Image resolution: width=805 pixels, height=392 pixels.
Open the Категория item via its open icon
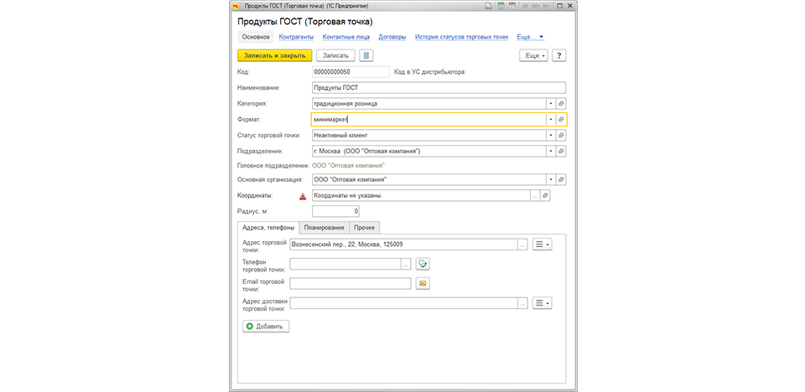(561, 104)
